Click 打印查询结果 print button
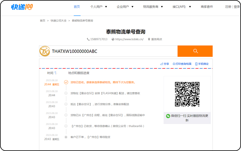241x151 pixels. tap(182, 64)
